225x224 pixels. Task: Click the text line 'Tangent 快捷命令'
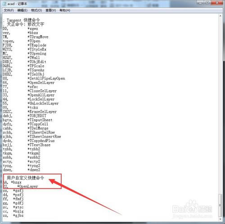pos(23,20)
